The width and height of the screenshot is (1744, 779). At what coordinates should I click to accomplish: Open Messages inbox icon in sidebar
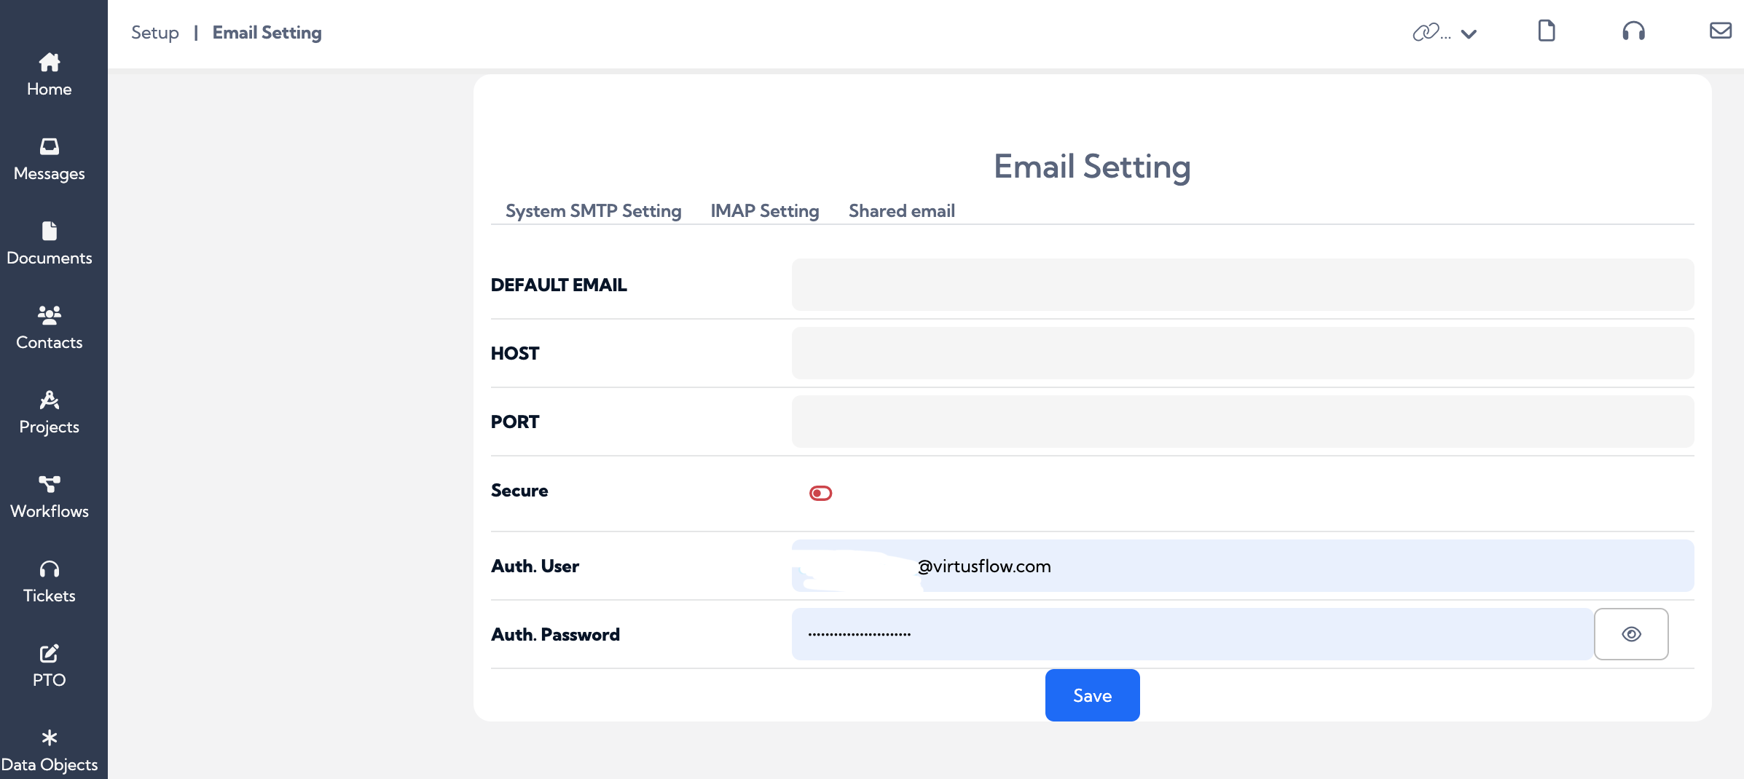click(50, 146)
